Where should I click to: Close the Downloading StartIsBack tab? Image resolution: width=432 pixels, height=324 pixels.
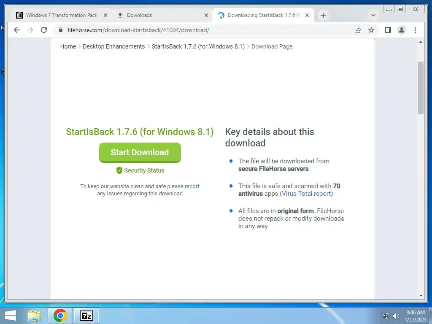point(307,15)
